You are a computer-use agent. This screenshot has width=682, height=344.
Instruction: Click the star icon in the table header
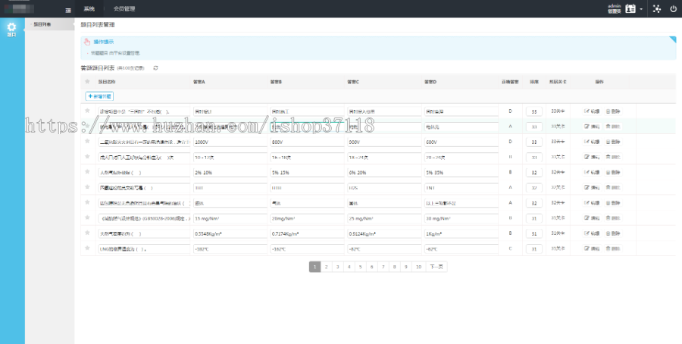[88, 81]
